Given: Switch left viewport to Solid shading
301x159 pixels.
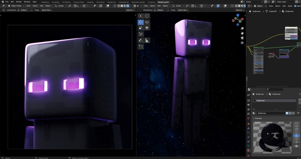Looking at the screenshot, I should tap(122, 6).
